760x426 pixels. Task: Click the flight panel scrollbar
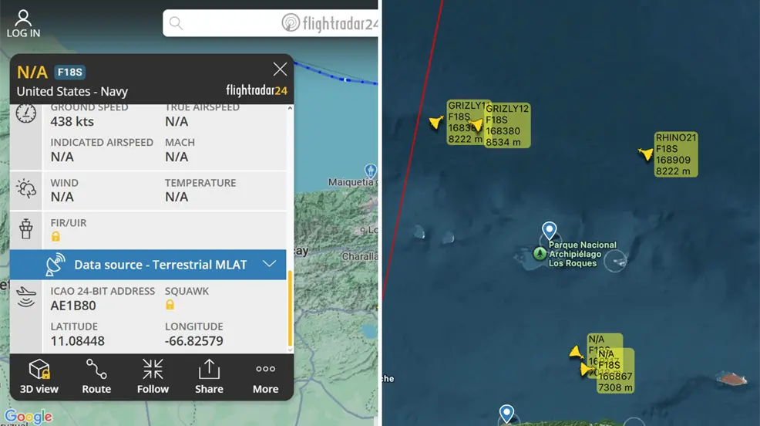tap(290, 308)
